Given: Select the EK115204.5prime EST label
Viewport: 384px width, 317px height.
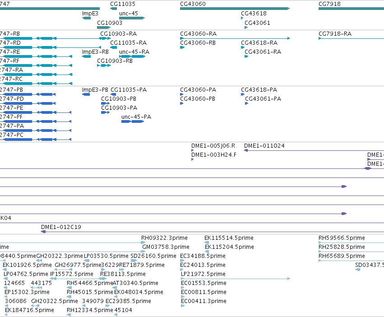Looking at the screenshot, I should (229, 247).
